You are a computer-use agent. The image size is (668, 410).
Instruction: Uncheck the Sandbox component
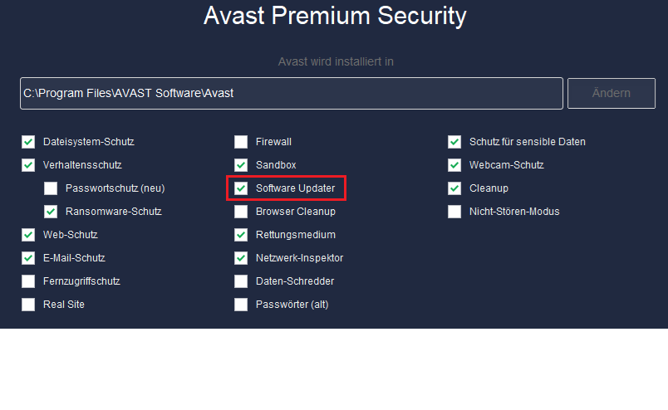point(241,165)
